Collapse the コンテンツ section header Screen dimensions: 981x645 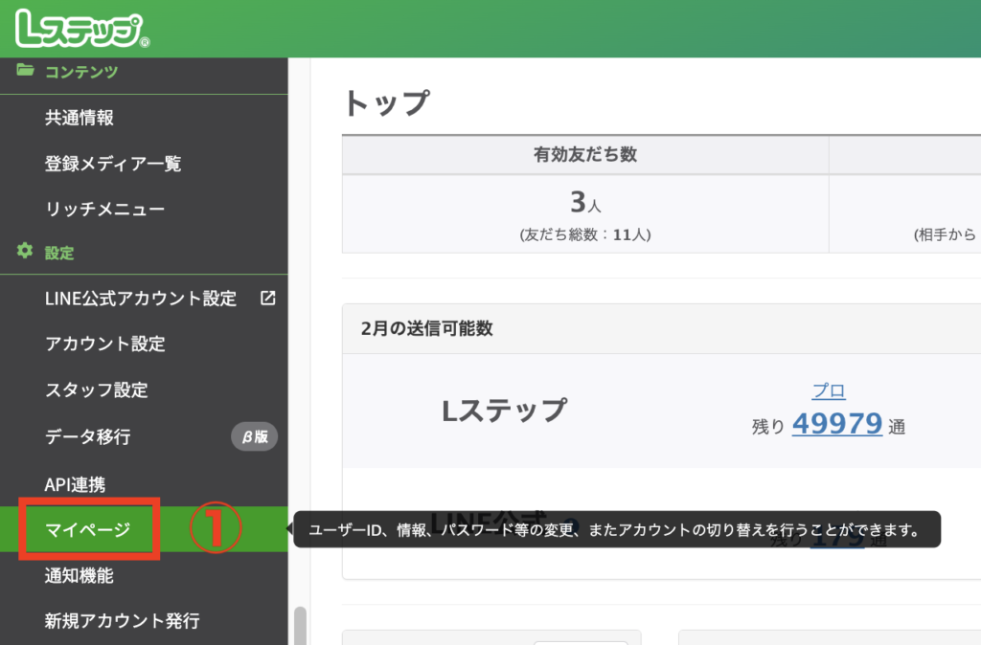tap(81, 72)
